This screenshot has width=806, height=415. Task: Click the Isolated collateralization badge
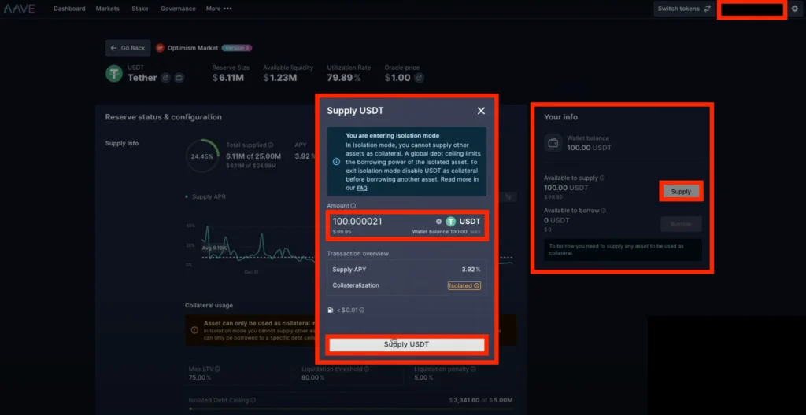[x=464, y=285]
